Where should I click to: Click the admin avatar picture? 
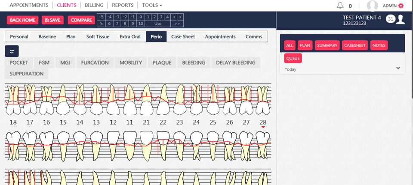click(x=372, y=6)
